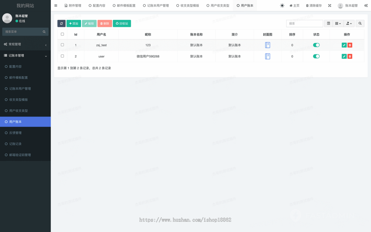Open the cover image icon for user zsj_test
Screen dimensions: 371x232
point(267,45)
